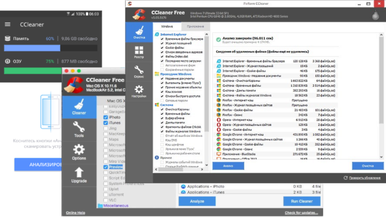Open the Online Help link
The image size is (386, 217).
click(75, 213)
